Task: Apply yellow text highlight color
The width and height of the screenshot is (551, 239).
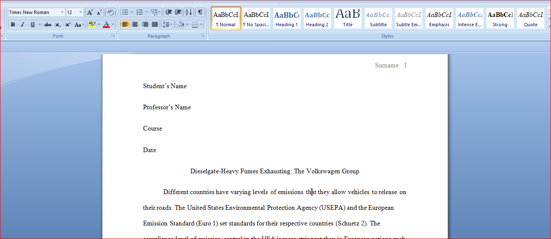Action: click(92, 25)
